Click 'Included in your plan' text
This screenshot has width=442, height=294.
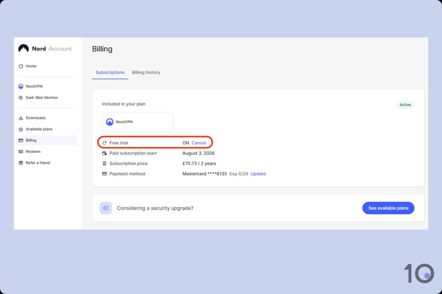point(123,104)
